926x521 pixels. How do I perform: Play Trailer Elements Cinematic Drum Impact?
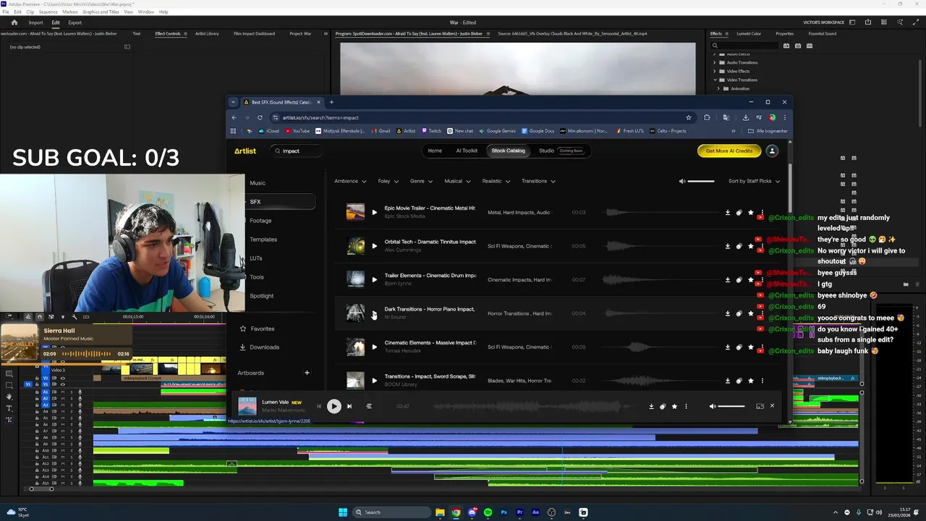(x=374, y=279)
